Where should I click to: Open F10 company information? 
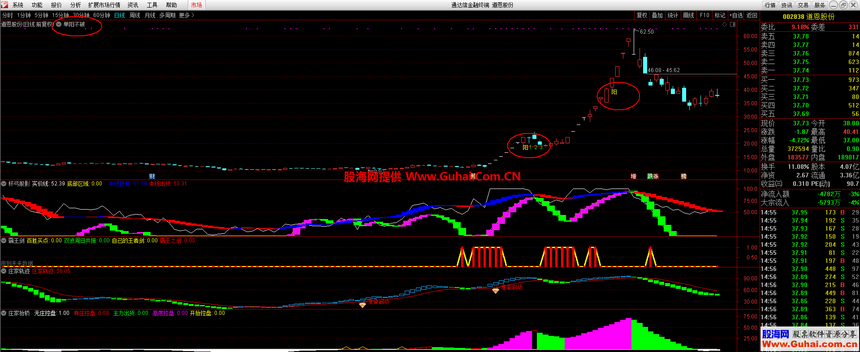tap(705, 15)
